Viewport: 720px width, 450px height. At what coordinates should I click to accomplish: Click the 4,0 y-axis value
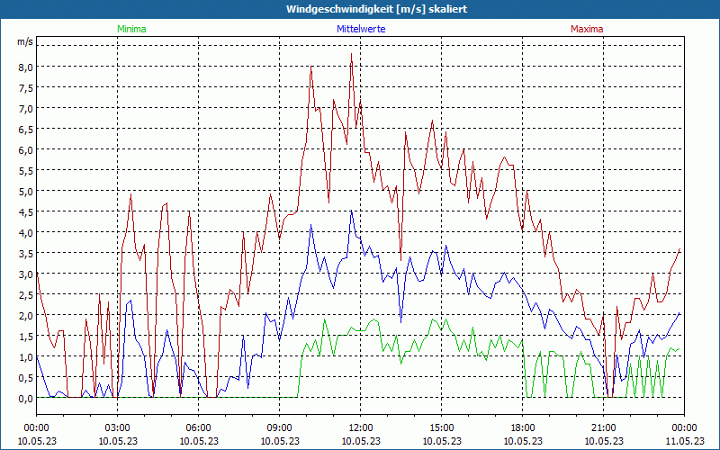click(x=26, y=232)
